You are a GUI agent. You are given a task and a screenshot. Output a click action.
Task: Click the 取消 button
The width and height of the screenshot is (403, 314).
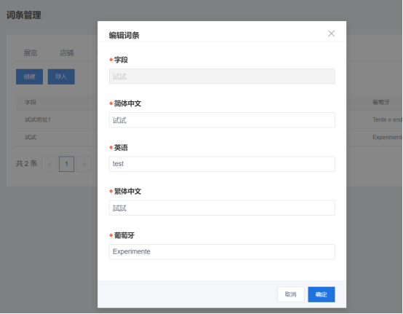(291, 294)
